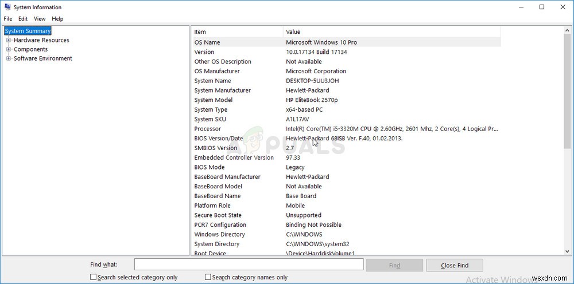574x284 pixels.
Task: Click the Close Find button
Action: (x=455, y=265)
